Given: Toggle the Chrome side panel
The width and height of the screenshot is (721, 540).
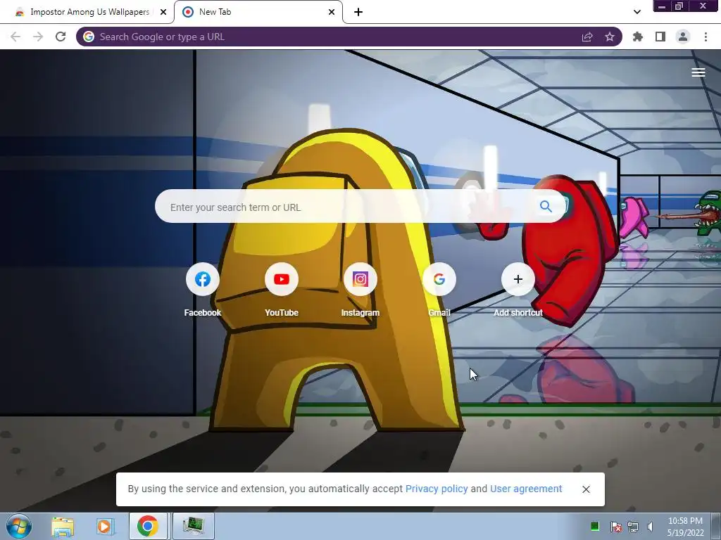Looking at the screenshot, I should tap(660, 37).
